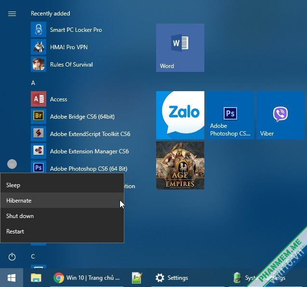The image size is (307, 287).
Task: Open the Zalo tile
Action: pos(180,115)
